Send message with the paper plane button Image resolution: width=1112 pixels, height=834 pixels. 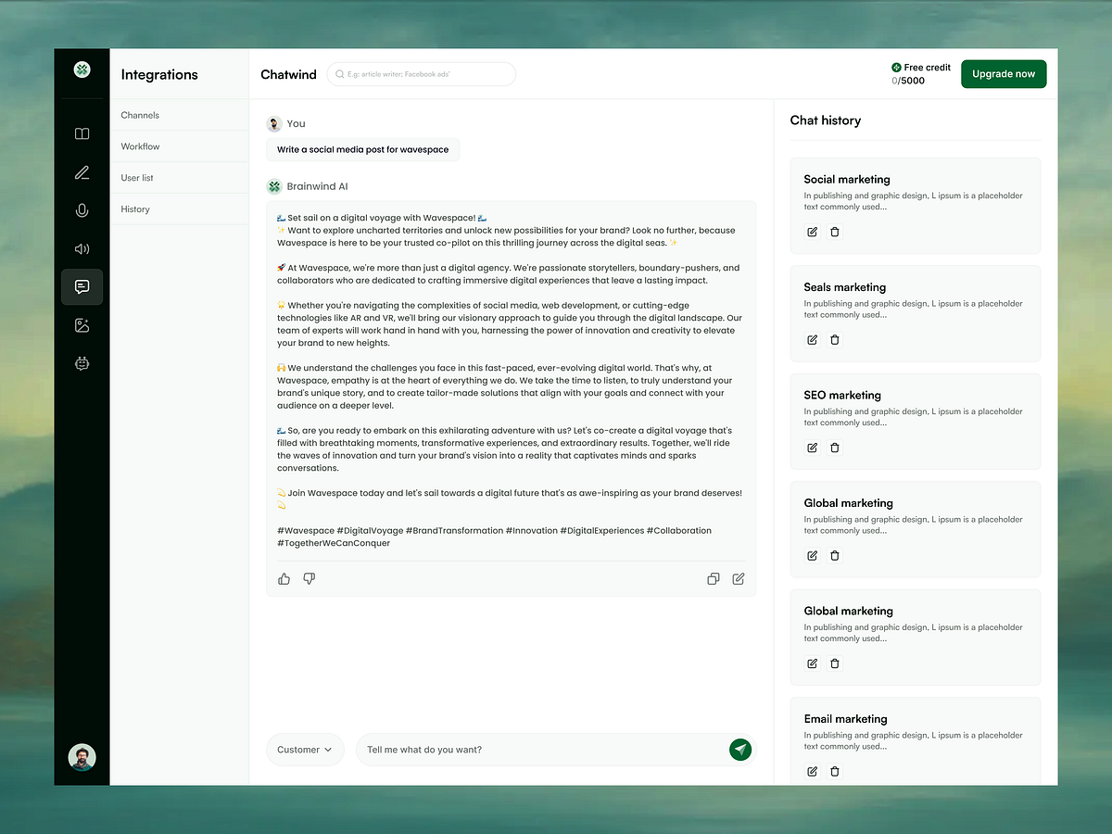(x=739, y=749)
